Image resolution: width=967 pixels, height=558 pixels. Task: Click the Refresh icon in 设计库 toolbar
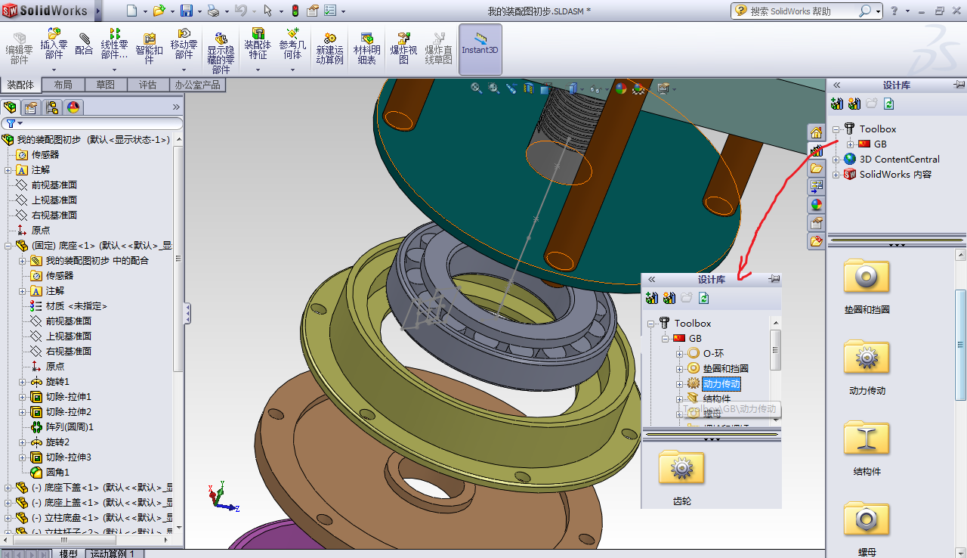pos(889,104)
